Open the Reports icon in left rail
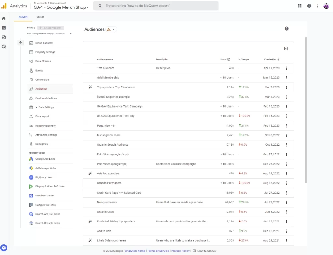 click(4, 28)
